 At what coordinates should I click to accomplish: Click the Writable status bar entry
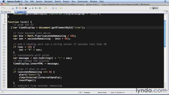point(87,92)
